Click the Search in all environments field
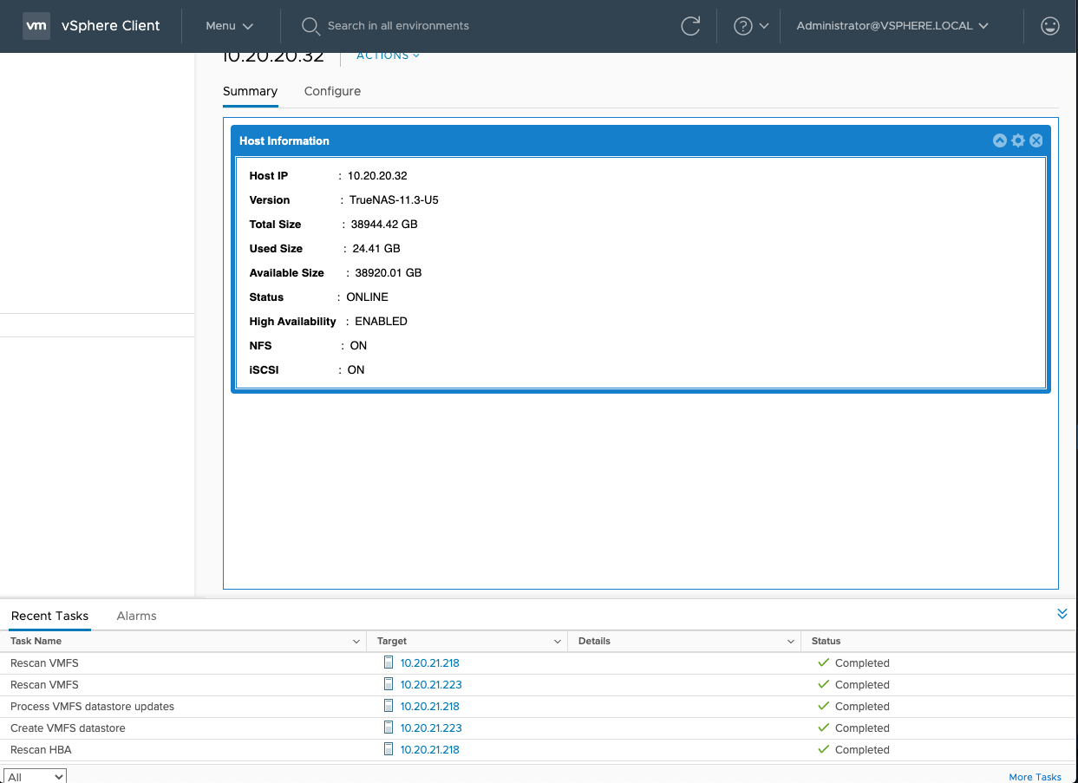This screenshot has height=783, width=1078. tap(398, 26)
